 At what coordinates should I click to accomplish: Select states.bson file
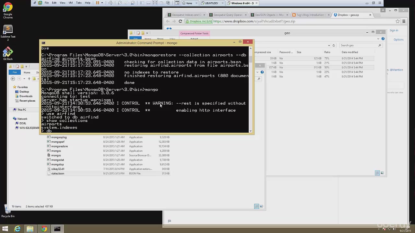coord(57,173)
